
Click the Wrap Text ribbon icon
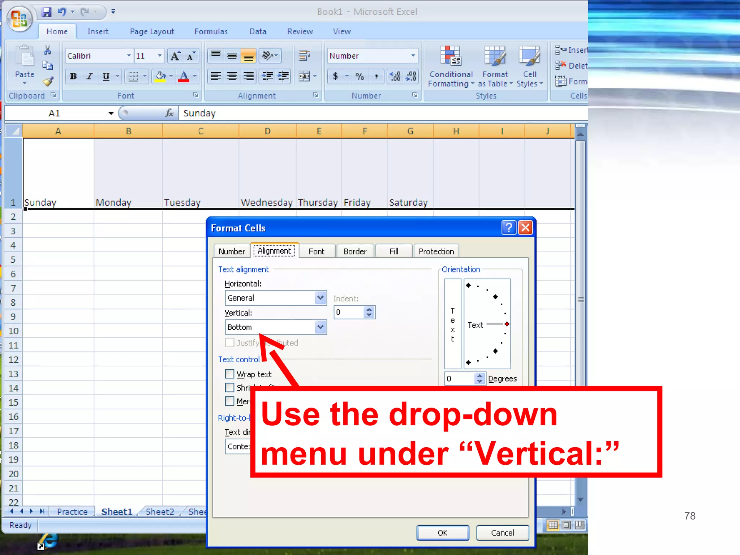click(x=305, y=56)
